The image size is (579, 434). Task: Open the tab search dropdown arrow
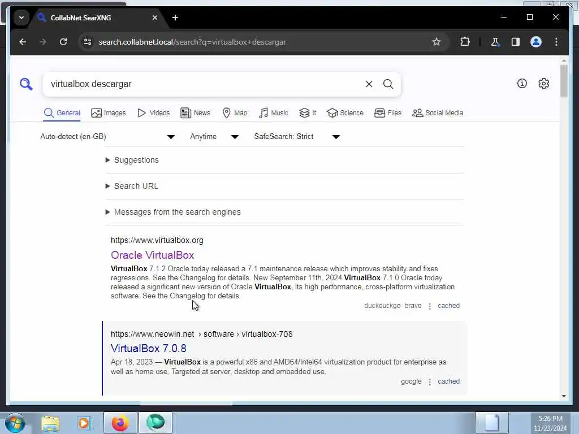21,18
